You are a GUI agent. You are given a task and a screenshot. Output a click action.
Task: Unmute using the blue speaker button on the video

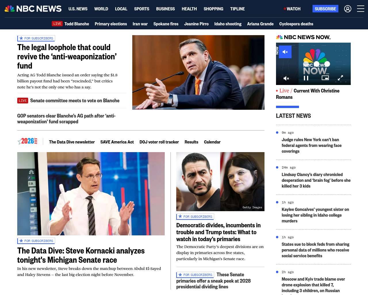pos(285,52)
